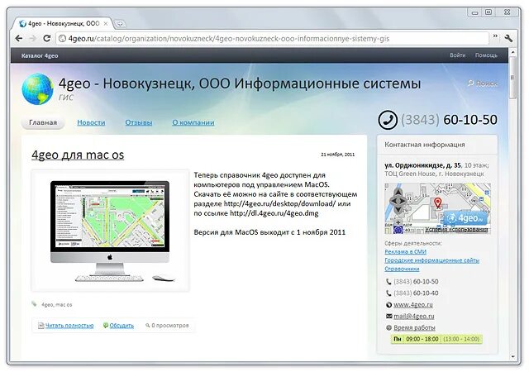Viewport: 529px width, 372px height.
Task: Close the 4geo Новокузнецк tab
Action: (x=106, y=24)
